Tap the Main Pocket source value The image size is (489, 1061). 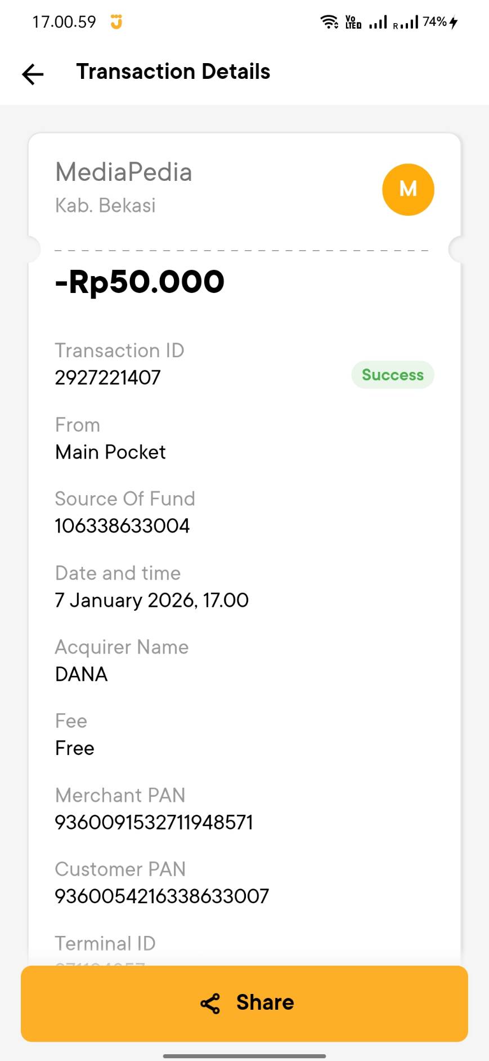[110, 452]
